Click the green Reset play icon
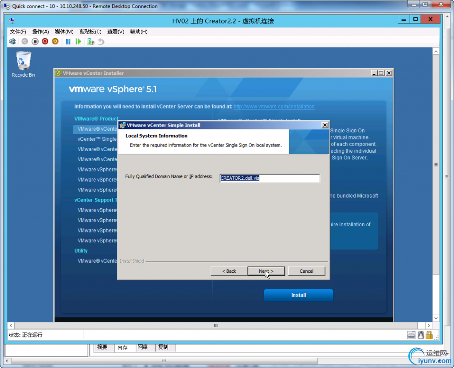 pos(78,42)
